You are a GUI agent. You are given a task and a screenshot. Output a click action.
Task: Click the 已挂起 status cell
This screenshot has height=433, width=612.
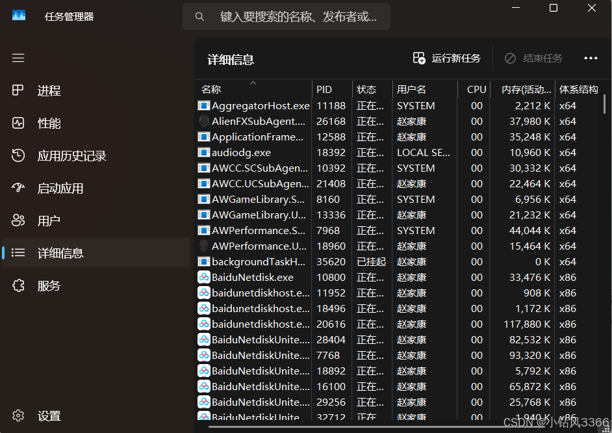[x=371, y=261]
